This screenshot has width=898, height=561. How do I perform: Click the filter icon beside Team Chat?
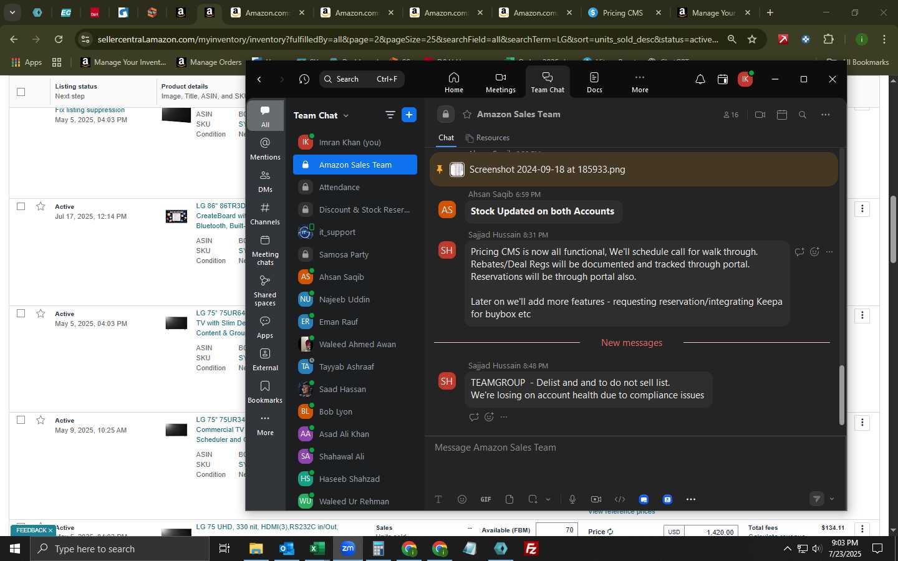click(x=390, y=115)
